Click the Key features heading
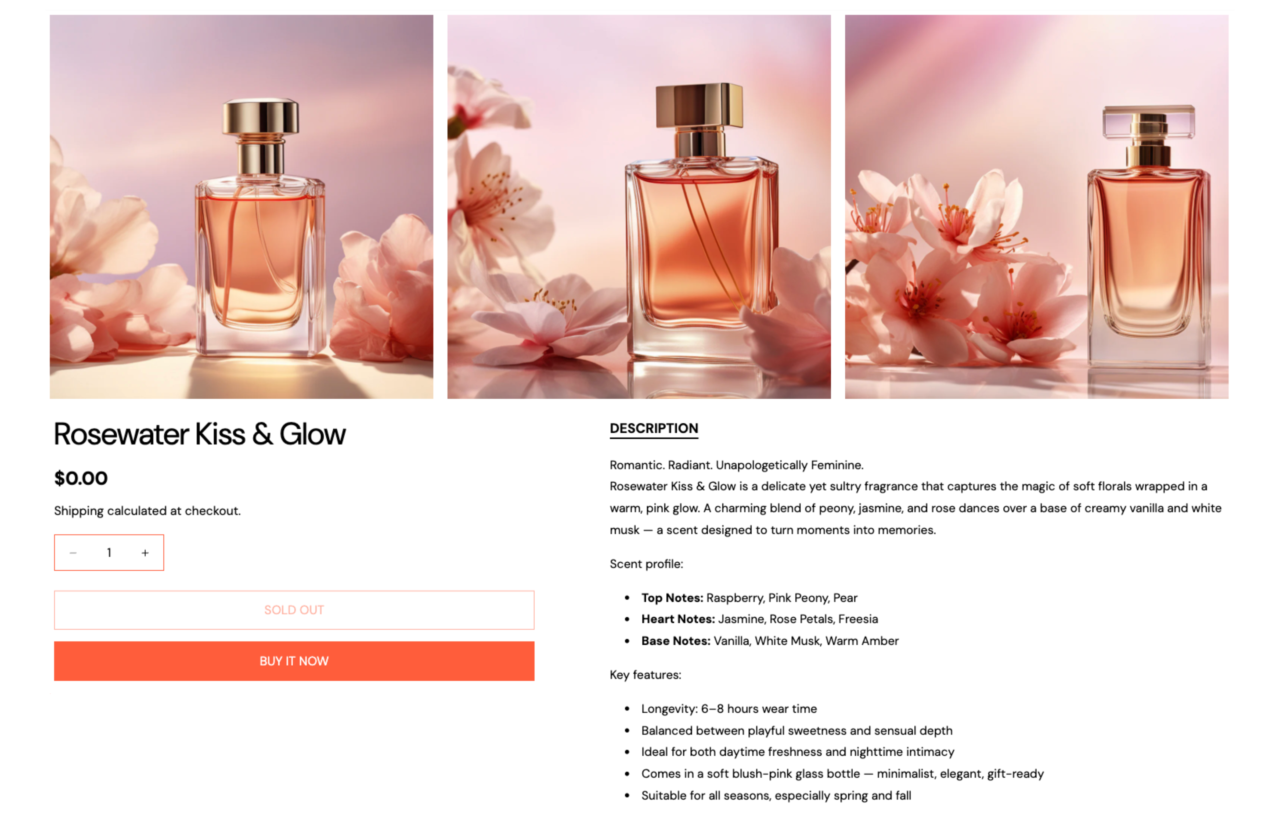1276x826 pixels. point(646,675)
